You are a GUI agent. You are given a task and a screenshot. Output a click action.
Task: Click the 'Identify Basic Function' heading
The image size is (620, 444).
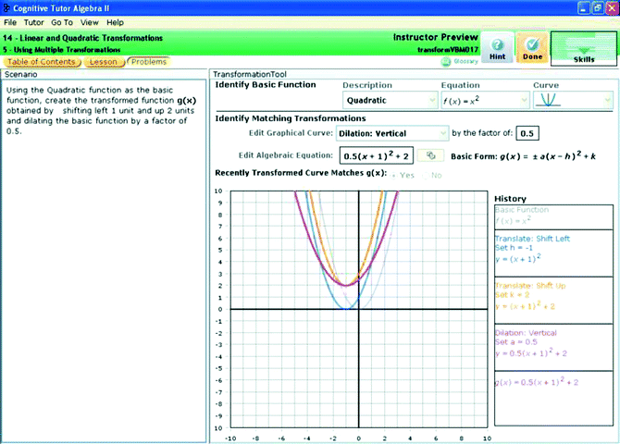[x=266, y=84]
